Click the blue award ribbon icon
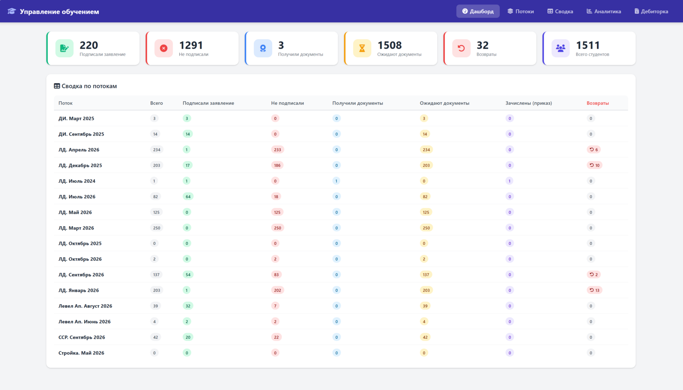 point(263,48)
